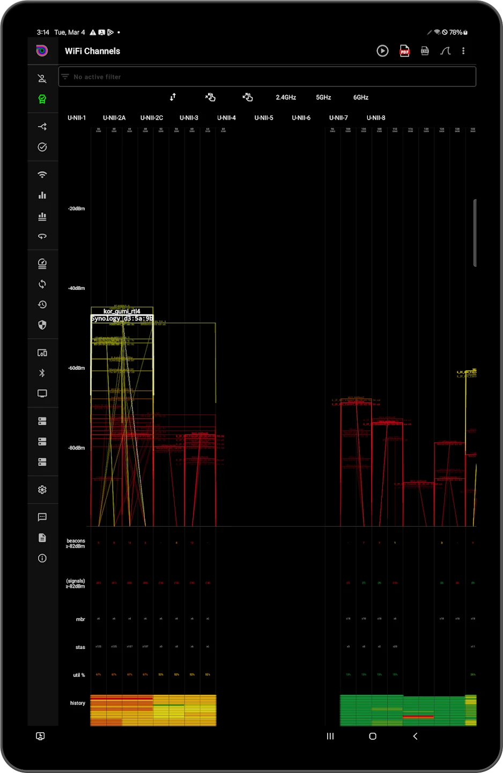Jump to U-NII-2C channels
The image size is (503, 773).
click(152, 118)
